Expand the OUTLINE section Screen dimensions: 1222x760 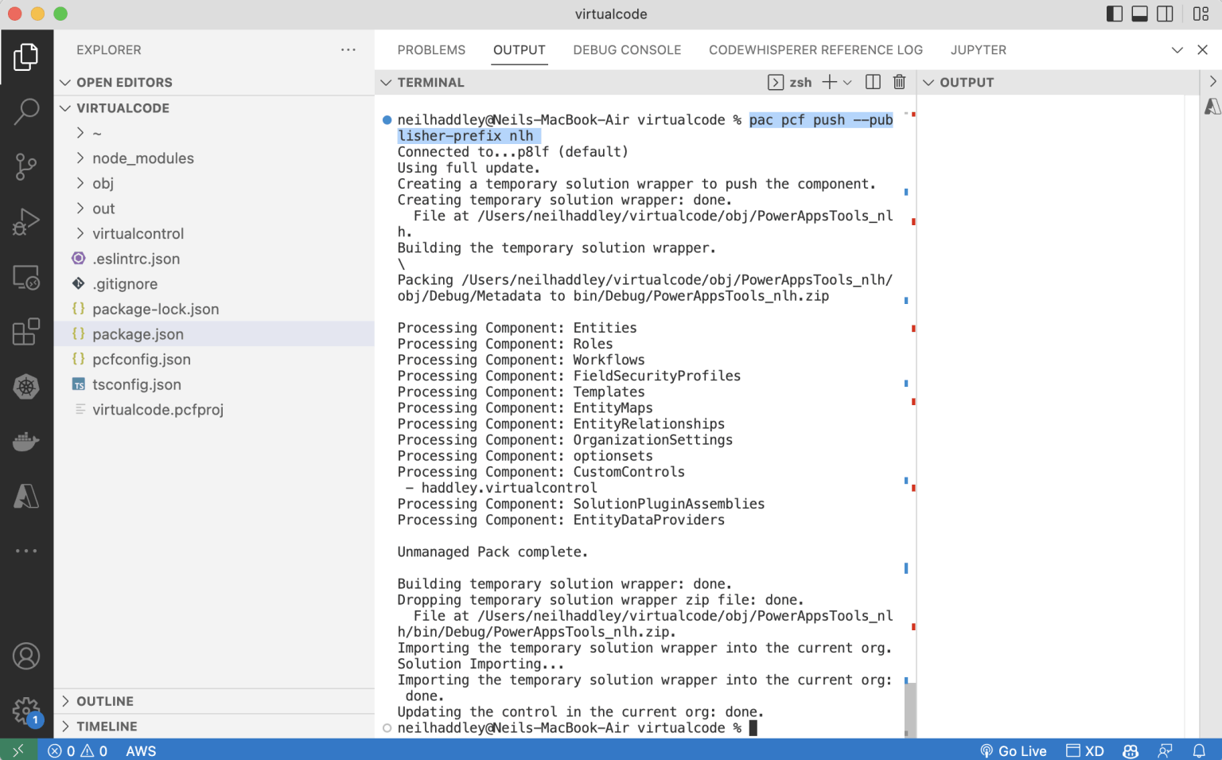click(105, 701)
